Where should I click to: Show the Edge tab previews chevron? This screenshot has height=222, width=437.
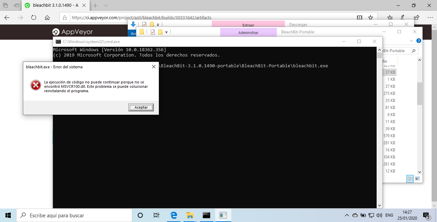coord(106,5)
